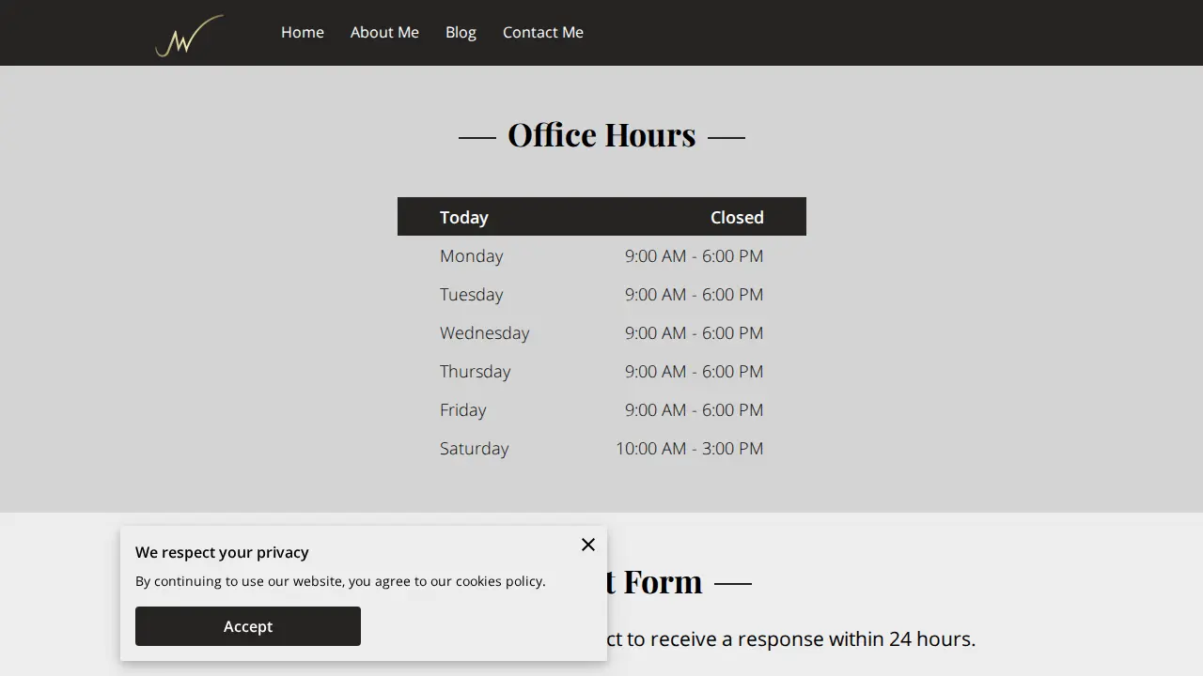Click the Office Hours heading
The image size is (1203, 676).
pos(601,135)
